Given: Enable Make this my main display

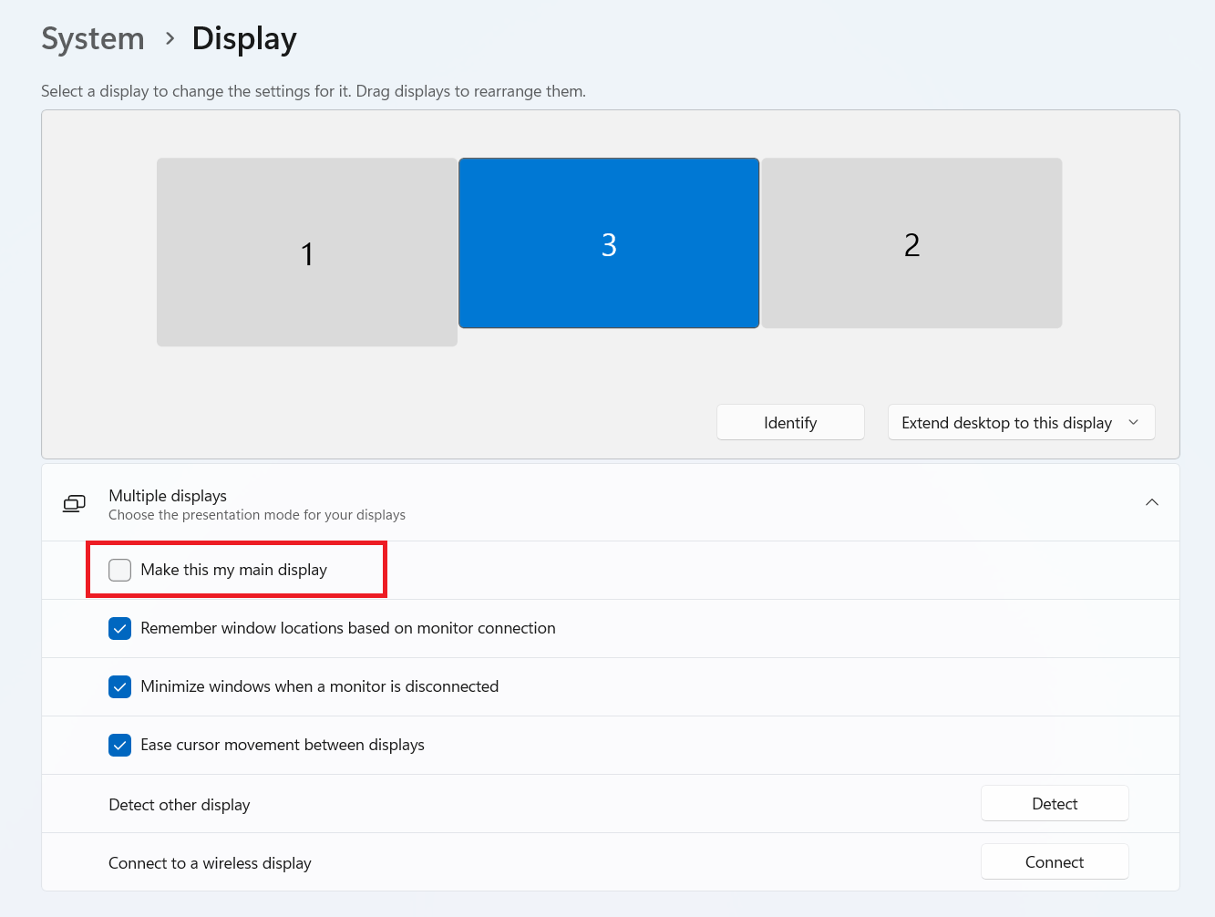Looking at the screenshot, I should (x=120, y=570).
